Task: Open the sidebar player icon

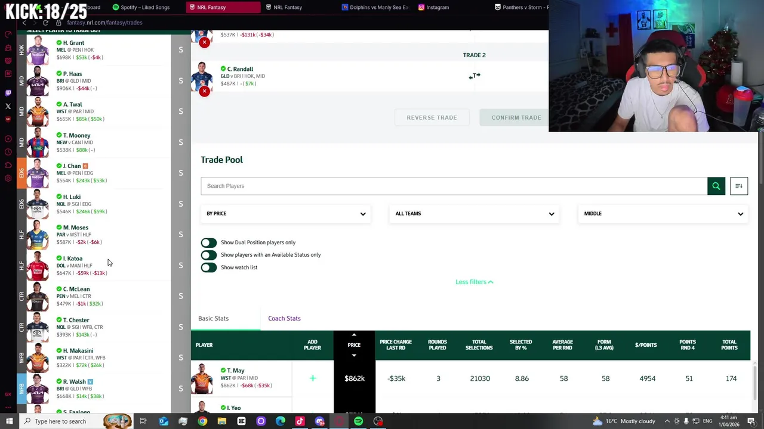Action: (8, 139)
